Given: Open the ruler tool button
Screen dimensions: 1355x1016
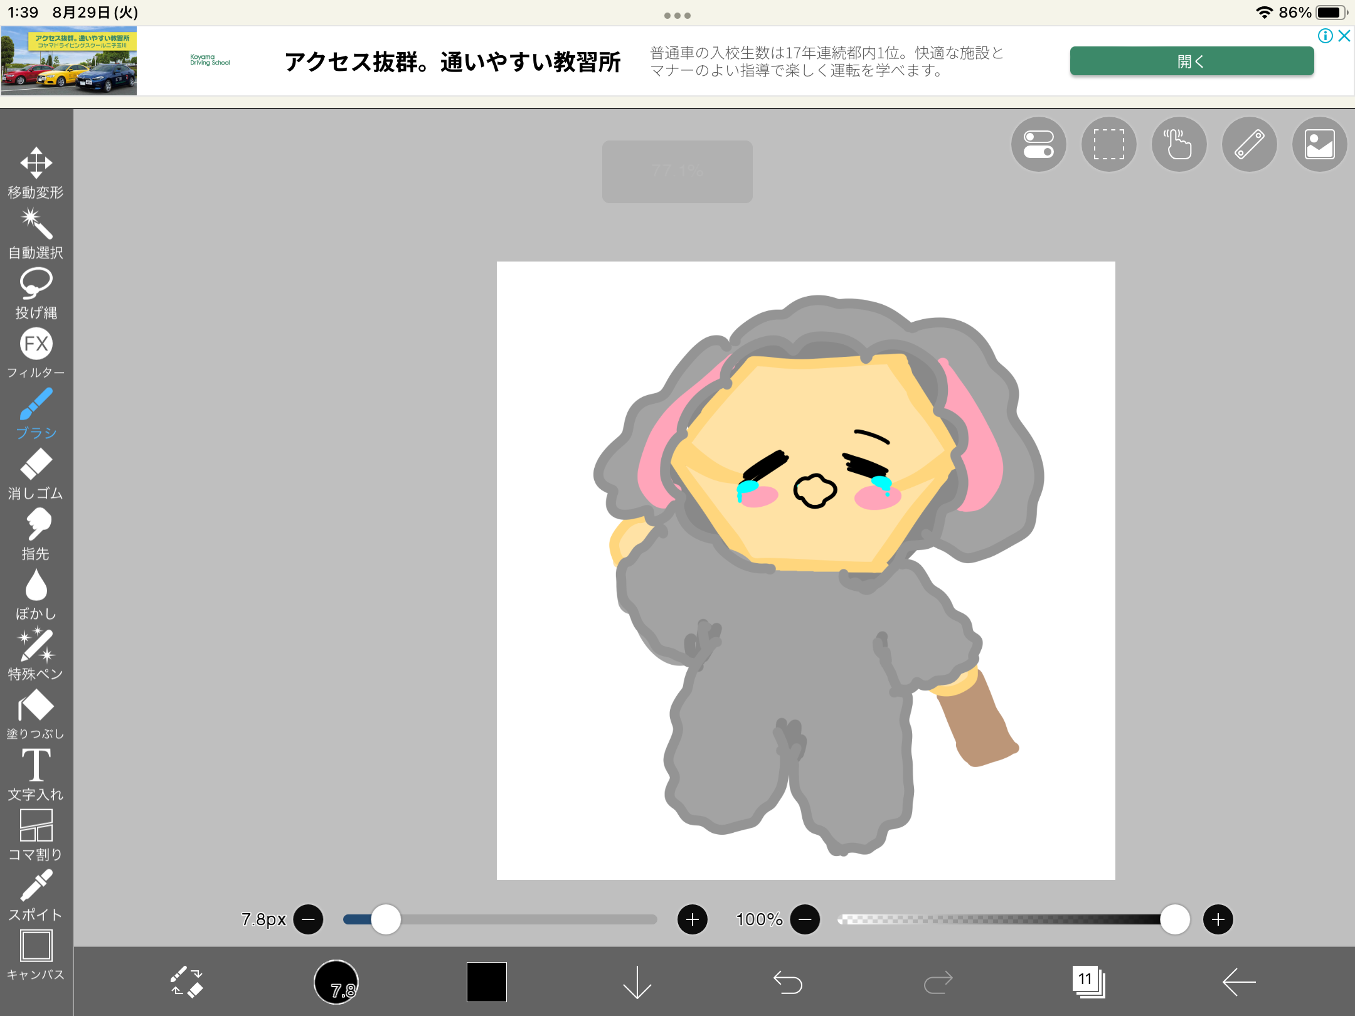Looking at the screenshot, I should (x=1249, y=144).
